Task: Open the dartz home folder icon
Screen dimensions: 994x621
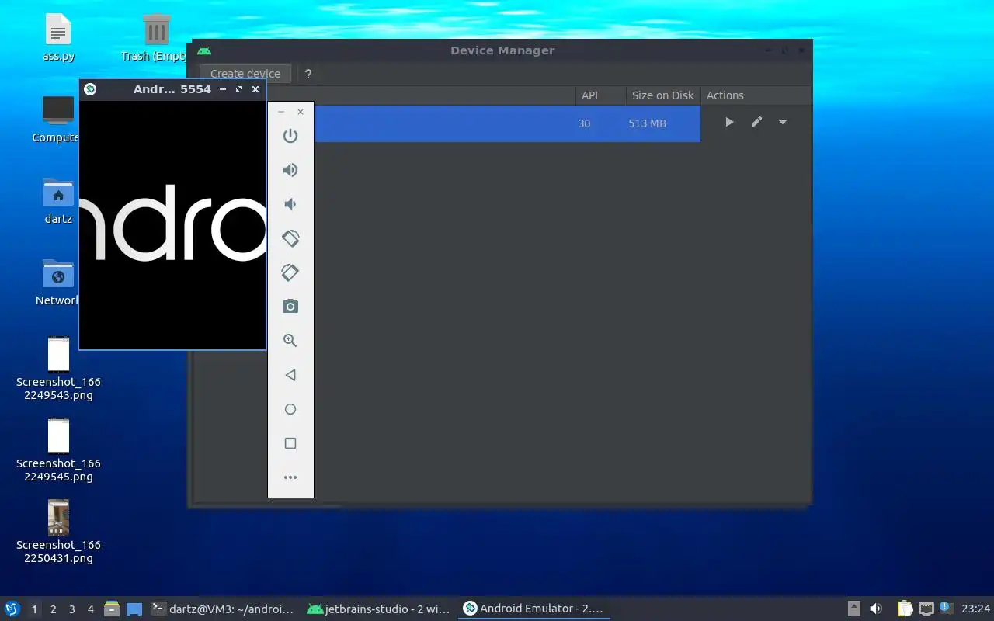Action: point(58,202)
